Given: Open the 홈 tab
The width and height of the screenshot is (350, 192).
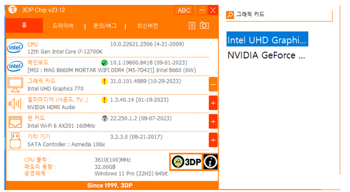Looking at the screenshot, I should (x=24, y=26).
